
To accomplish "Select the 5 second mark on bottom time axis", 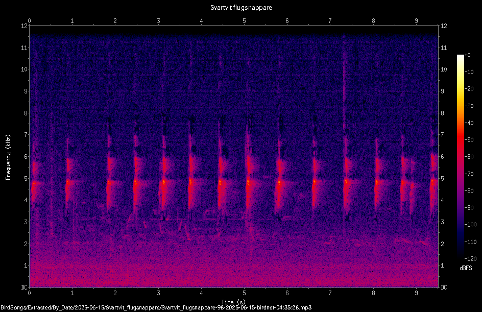I will coord(245,293).
